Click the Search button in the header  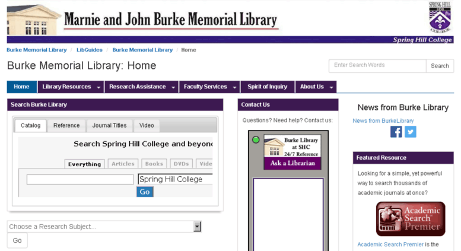[x=440, y=66]
